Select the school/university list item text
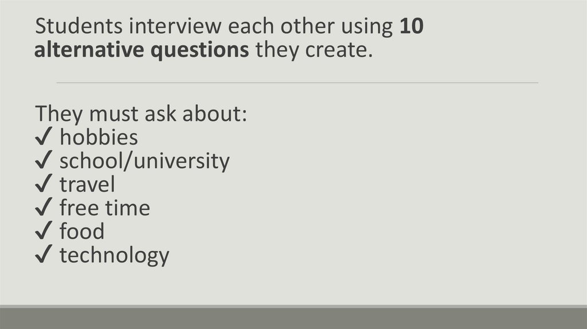 coord(144,161)
